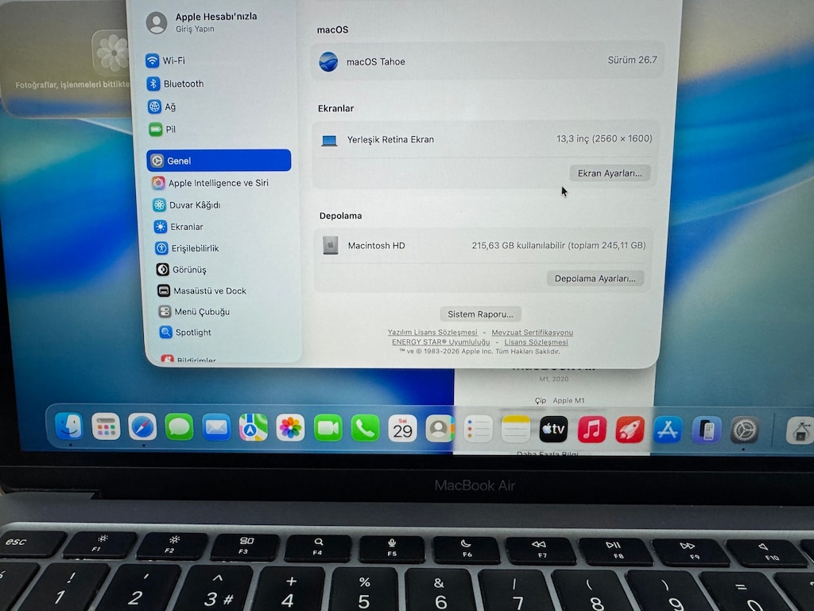Image resolution: width=814 pixels, height=611 pixels.
Task: Open Music from the Dock
Action: pos(591,430)
